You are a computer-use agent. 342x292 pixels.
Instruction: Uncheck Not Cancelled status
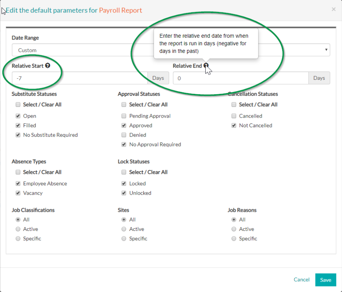point(233,125)
